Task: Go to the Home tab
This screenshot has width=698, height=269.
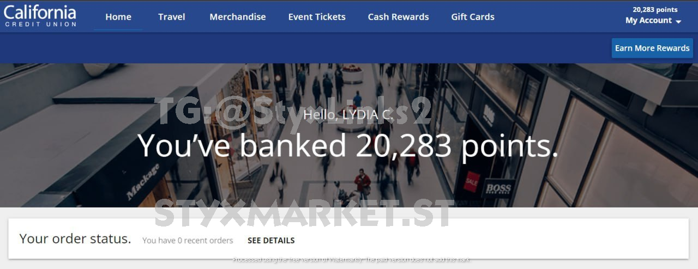Action: coord(118,17)
